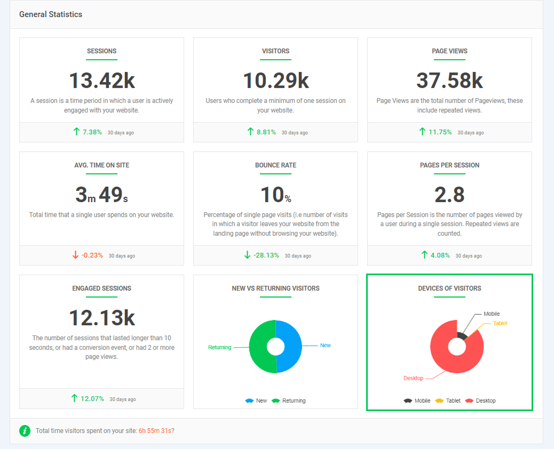Image resolution: width=554 pixels, height=449 pixels.
Task: Click the 37.58k Page Views number
Action: [x=449, y=81]
